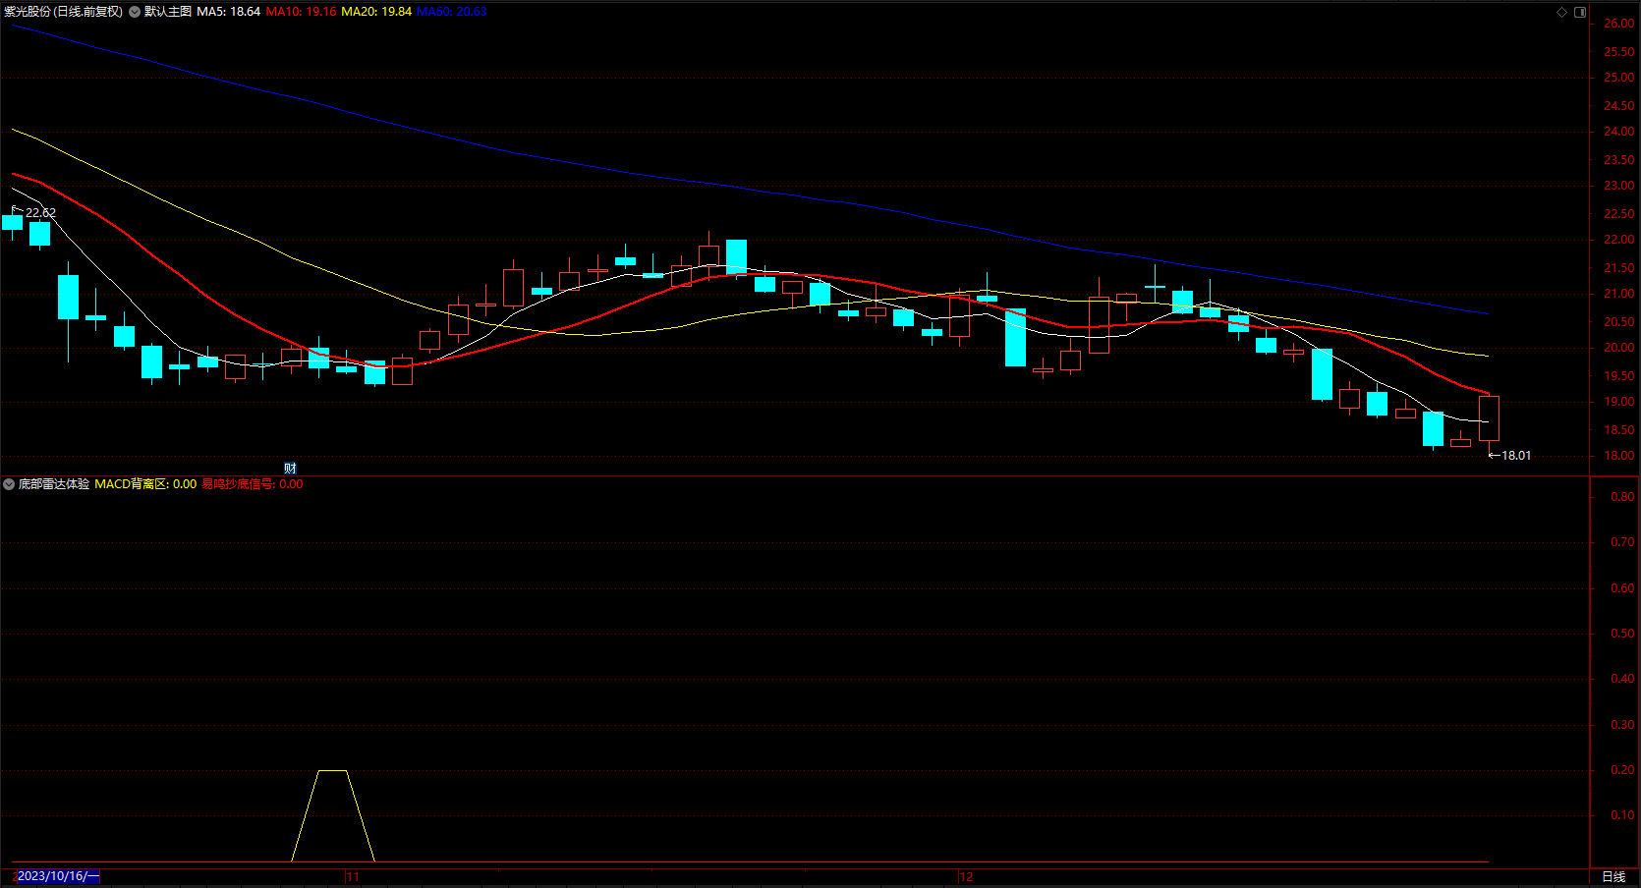Click the 22.62 high price annotation
The height and width of the screenshot is (888, 1641).
(x=40, y=212)
